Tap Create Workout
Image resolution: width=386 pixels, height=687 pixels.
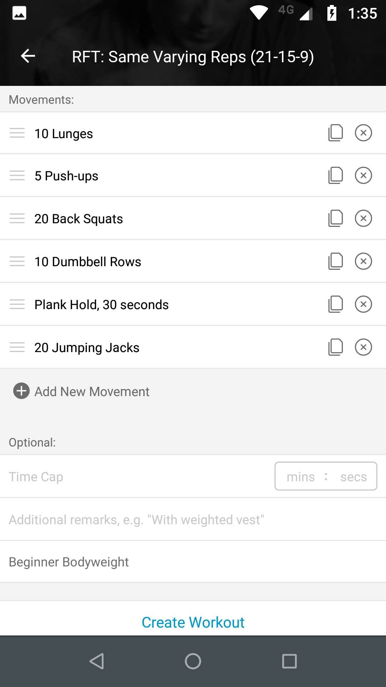tap(193, 622)
